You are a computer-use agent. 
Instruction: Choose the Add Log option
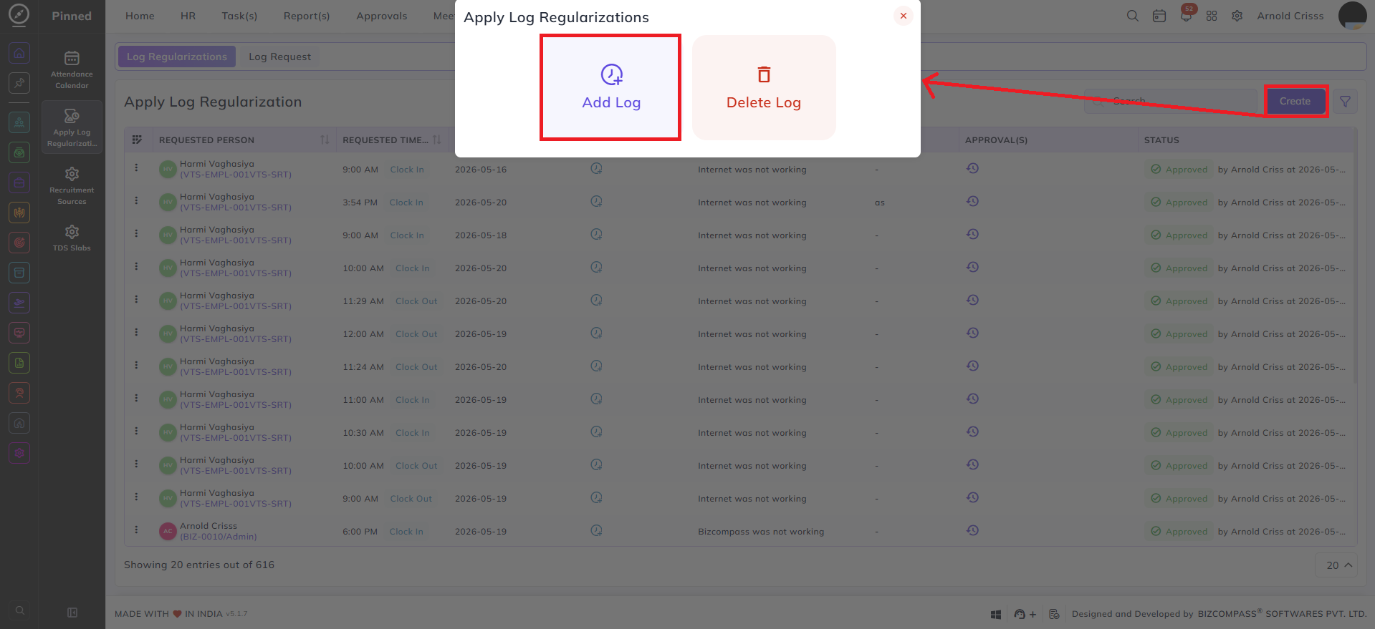tap(610, 87)
